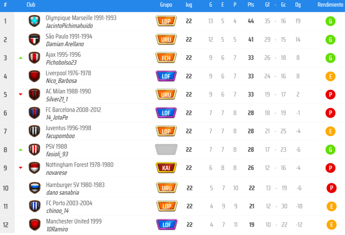
Task: Open manager JacintoPichimahuido's profile
Action: point(69,26)
